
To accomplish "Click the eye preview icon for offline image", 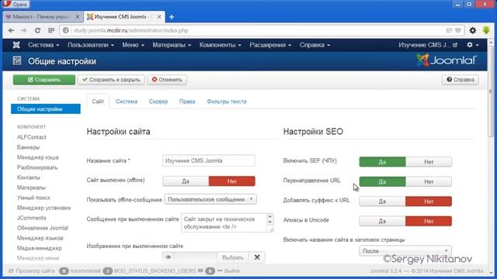I will pos(169,257).
